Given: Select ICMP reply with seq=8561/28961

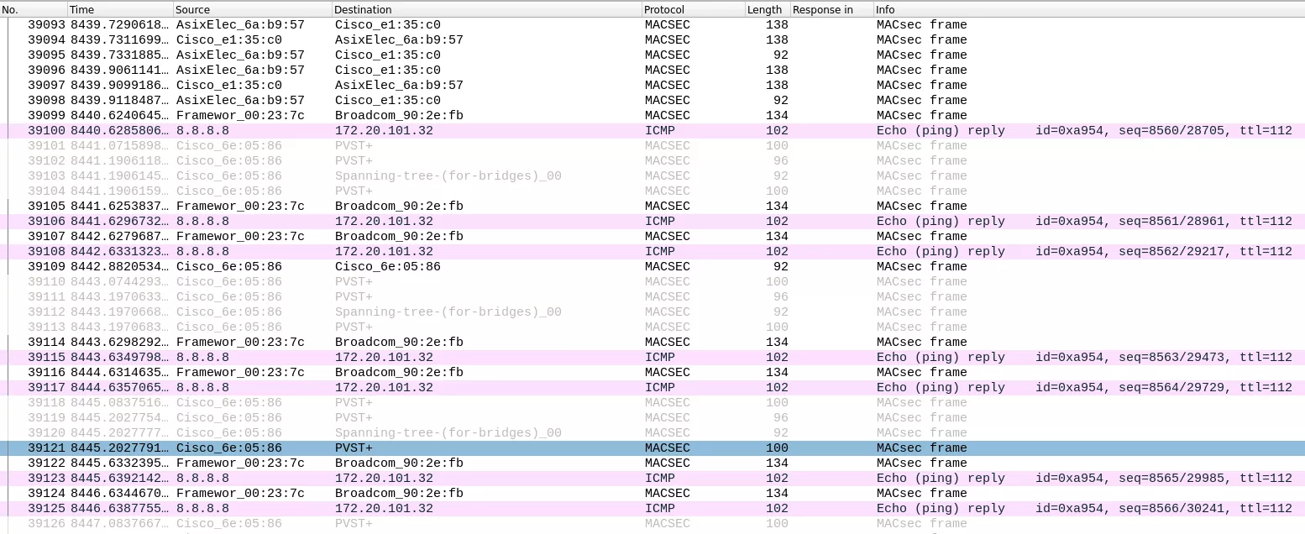Looking at the screenshot, I should tap(652, 222).
